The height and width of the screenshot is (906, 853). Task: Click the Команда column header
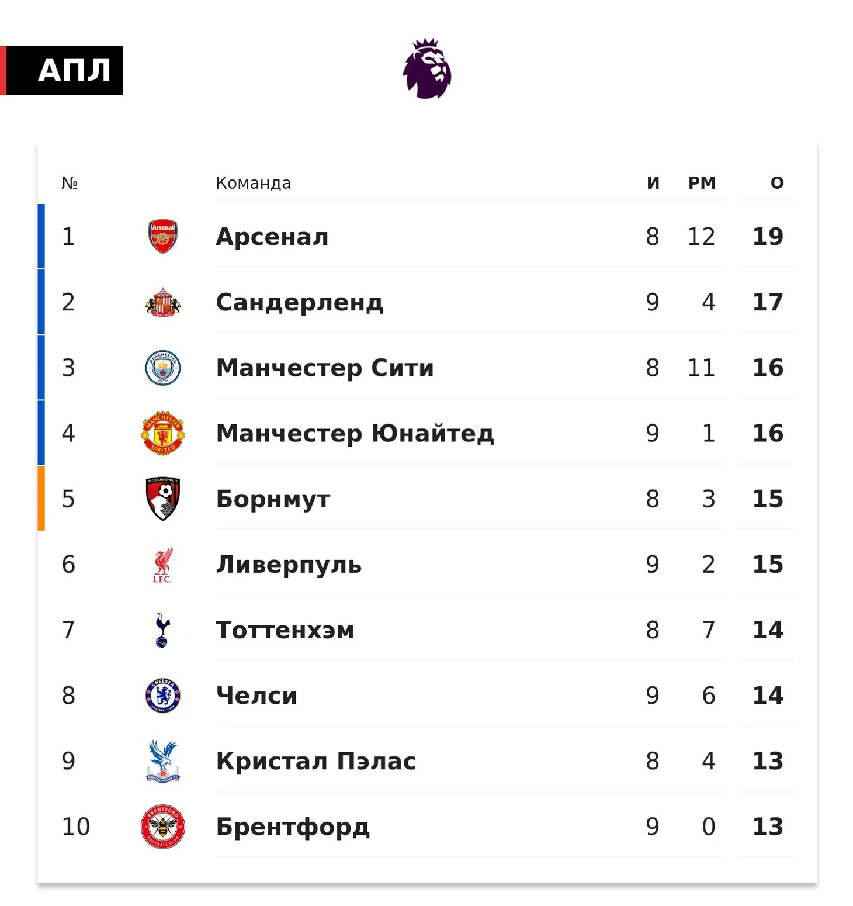click(x=254, y=183)
